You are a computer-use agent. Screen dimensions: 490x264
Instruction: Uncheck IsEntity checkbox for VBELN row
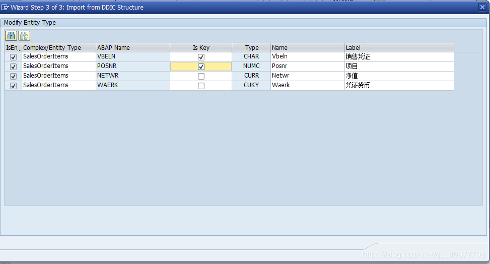[13, 57]
